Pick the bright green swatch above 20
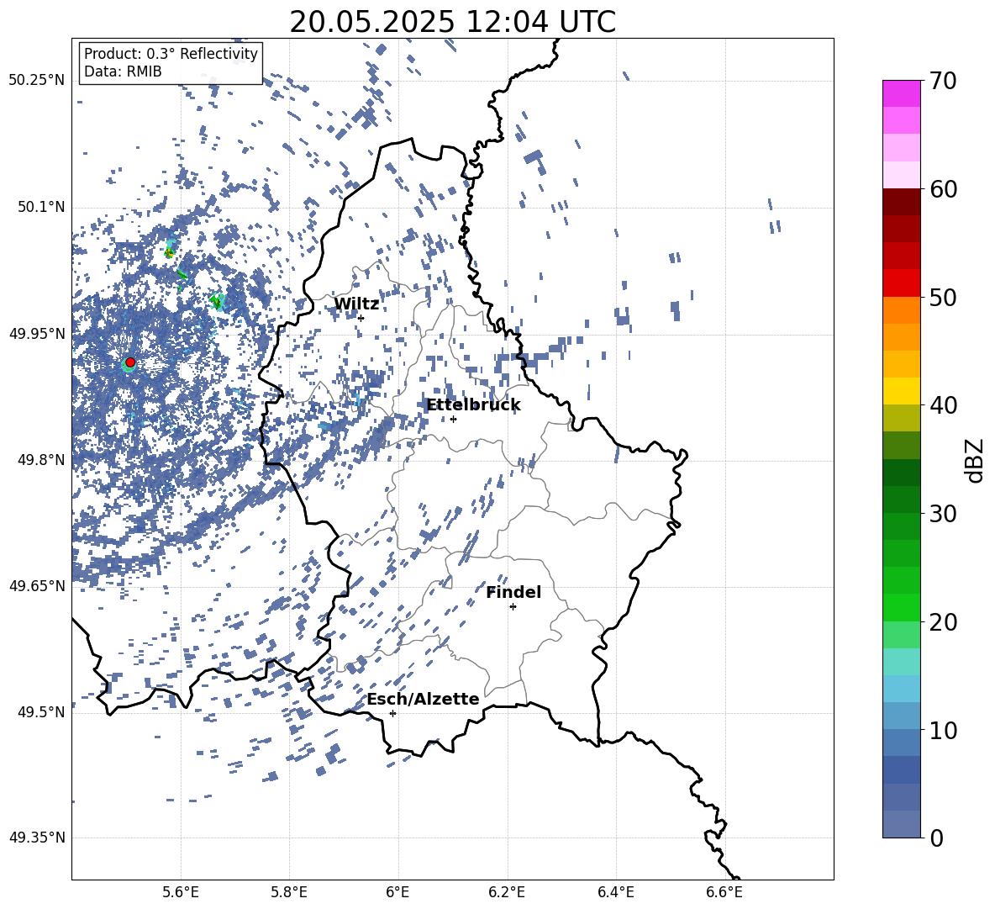 (901, 607)
